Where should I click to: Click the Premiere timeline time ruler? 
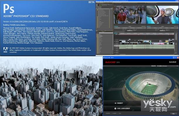147,34
